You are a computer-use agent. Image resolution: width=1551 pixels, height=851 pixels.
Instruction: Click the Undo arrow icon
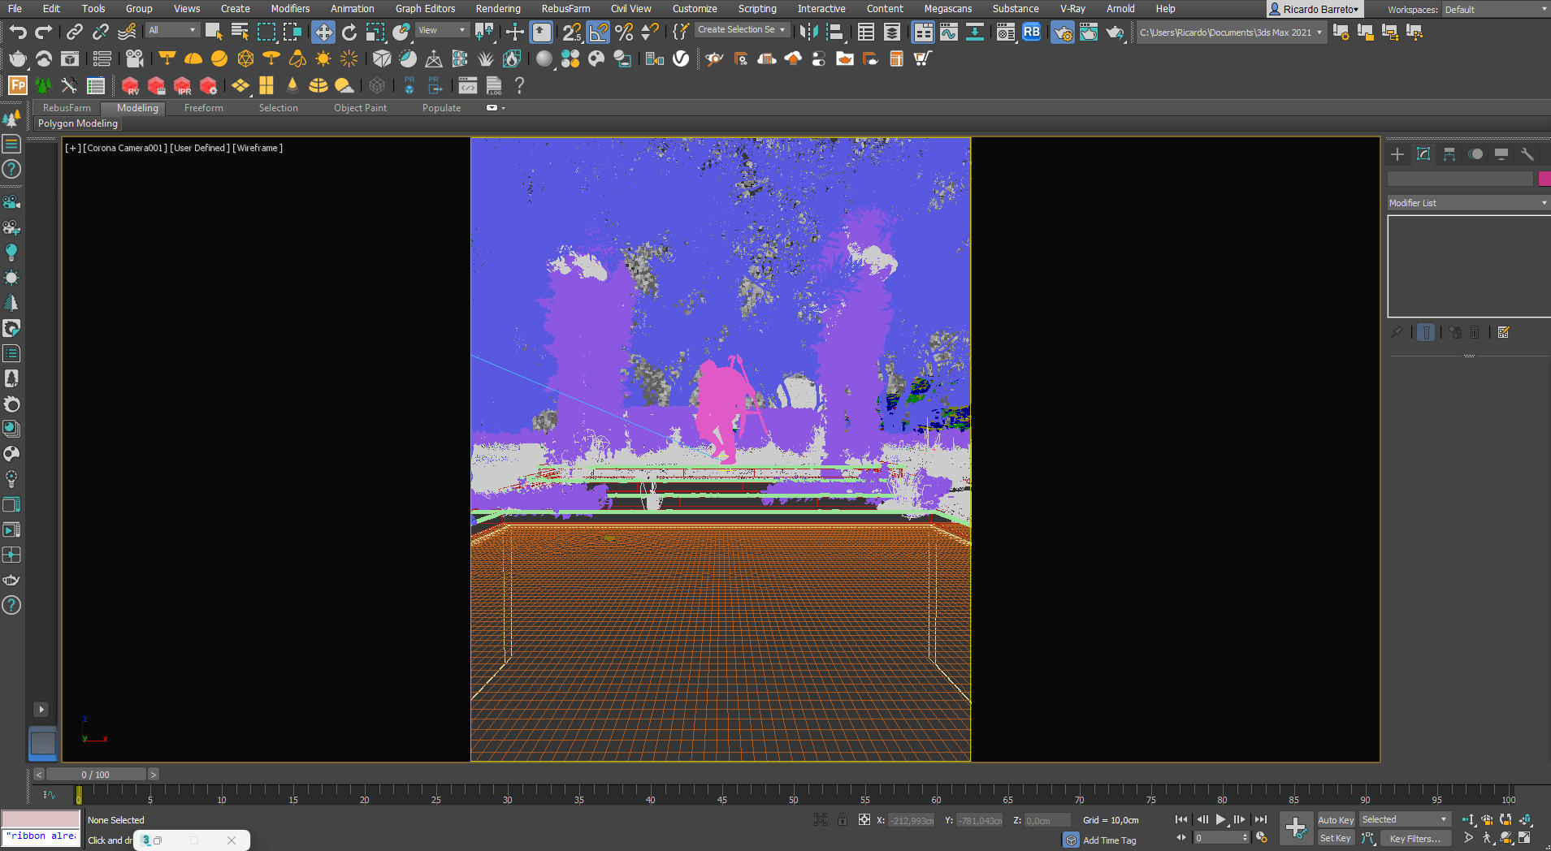18,32
